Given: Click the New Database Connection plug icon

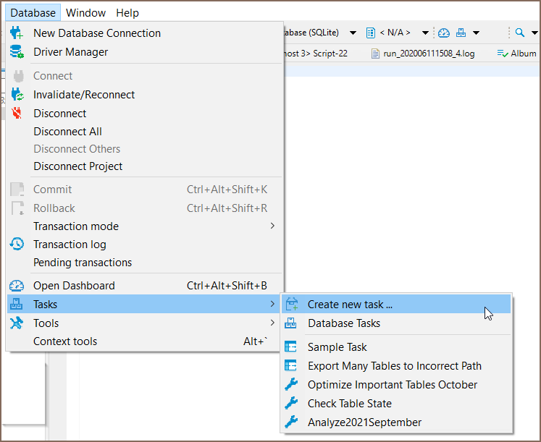Looking at the screenshot, I should click(x=17, y=33).
